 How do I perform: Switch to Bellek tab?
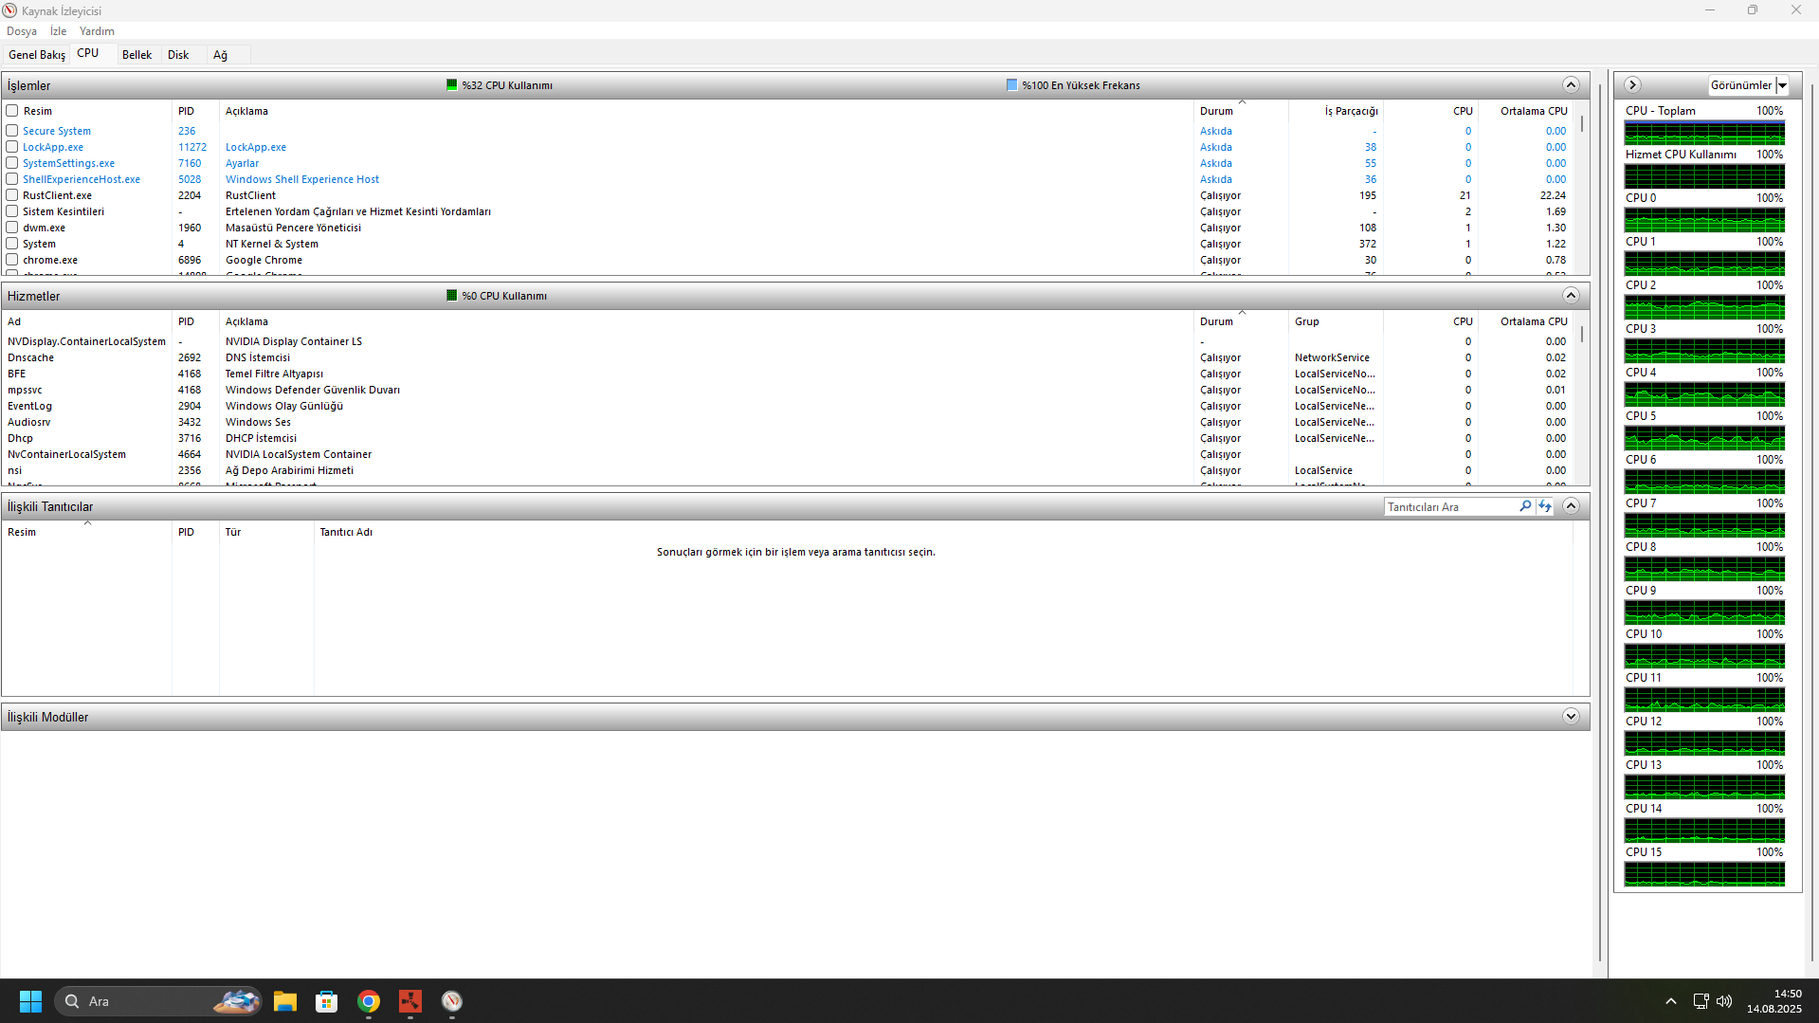pos(137,55)
